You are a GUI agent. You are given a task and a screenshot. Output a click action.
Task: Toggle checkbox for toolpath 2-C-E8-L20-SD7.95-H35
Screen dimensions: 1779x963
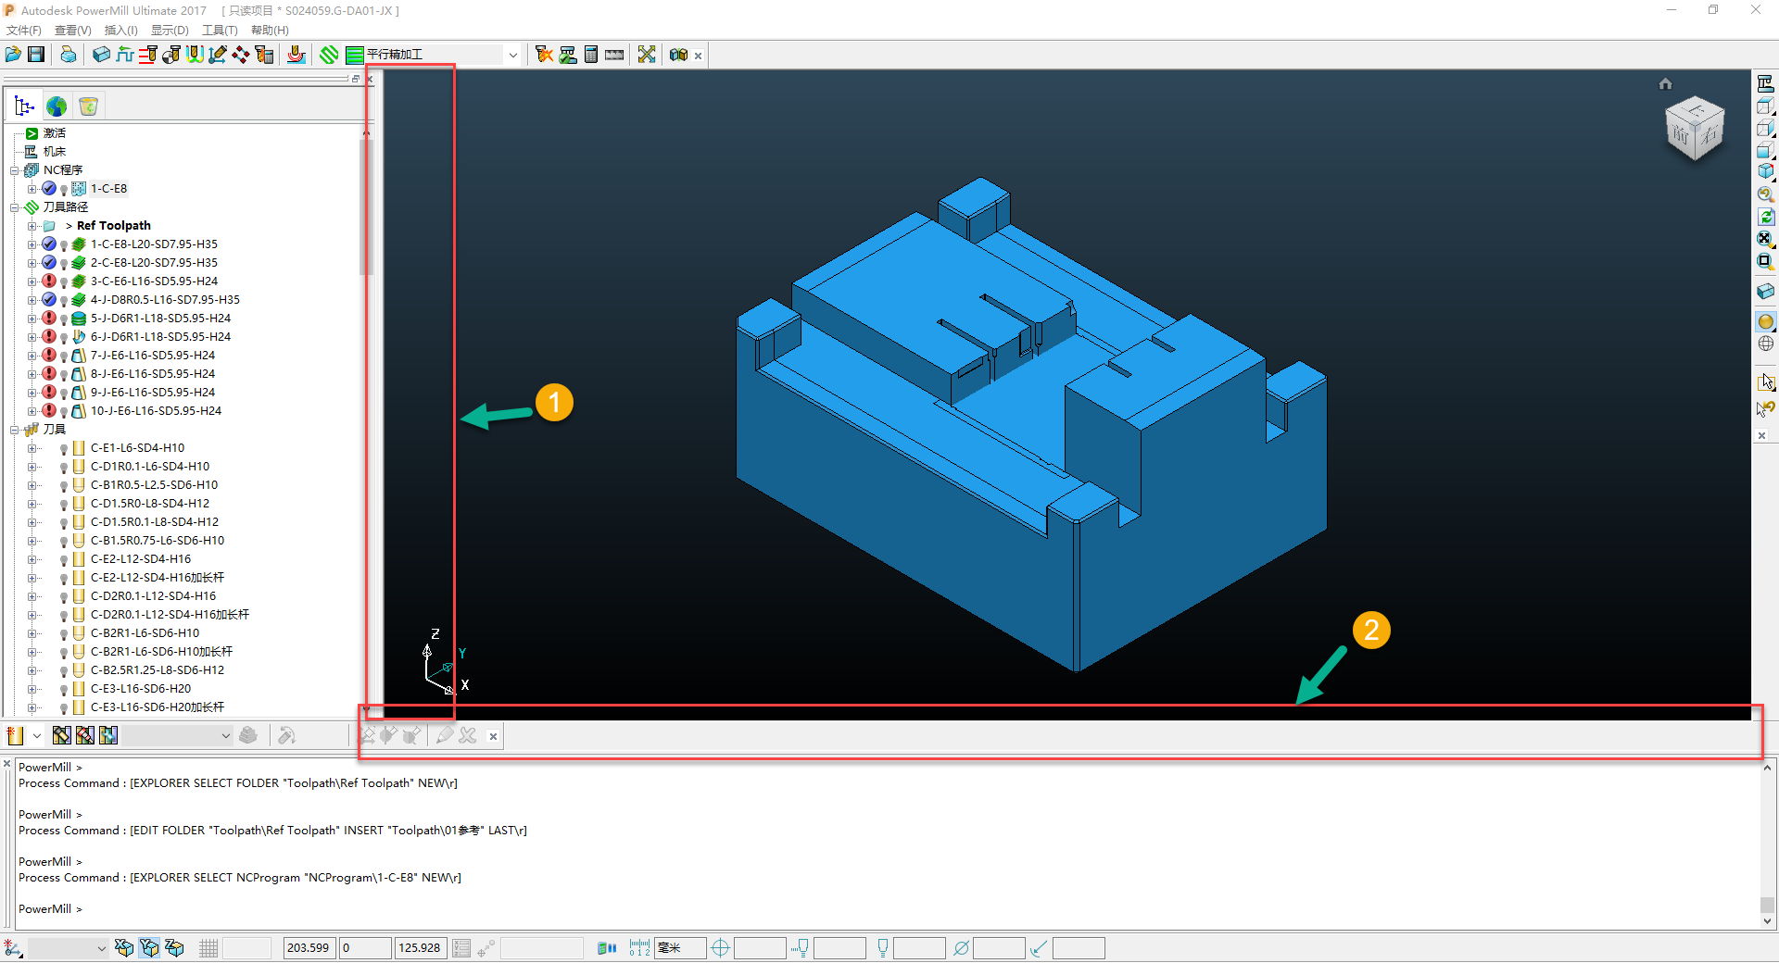49,262
